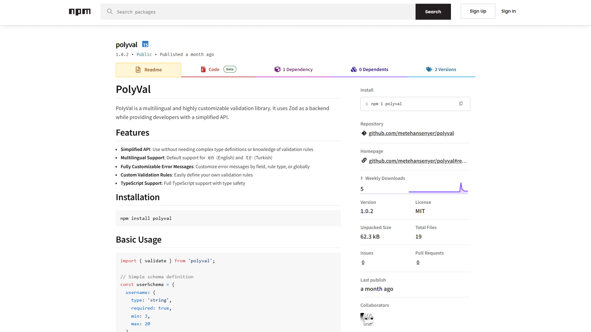Select the Readme tab
This screenshot has width=591, height=332.
point(148,70)
